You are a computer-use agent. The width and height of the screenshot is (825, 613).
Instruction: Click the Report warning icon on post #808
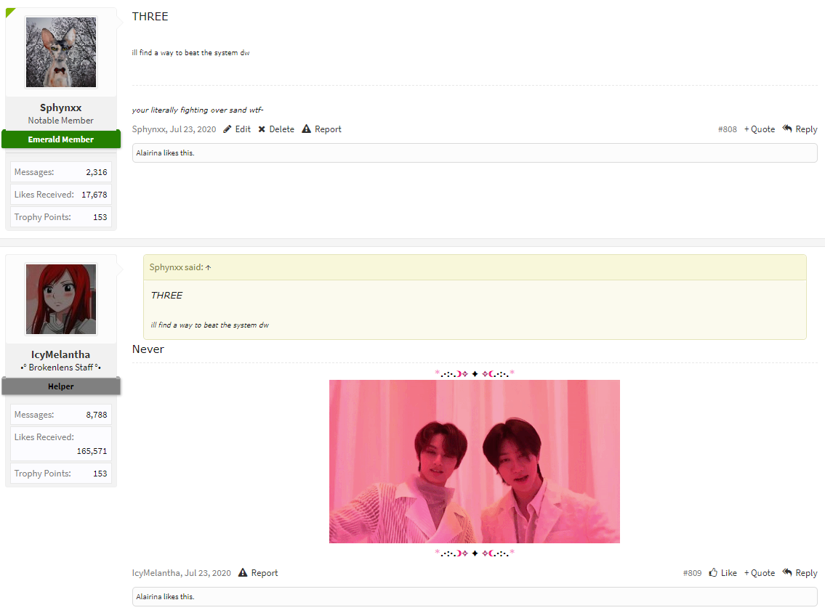(x=306, y=129)
